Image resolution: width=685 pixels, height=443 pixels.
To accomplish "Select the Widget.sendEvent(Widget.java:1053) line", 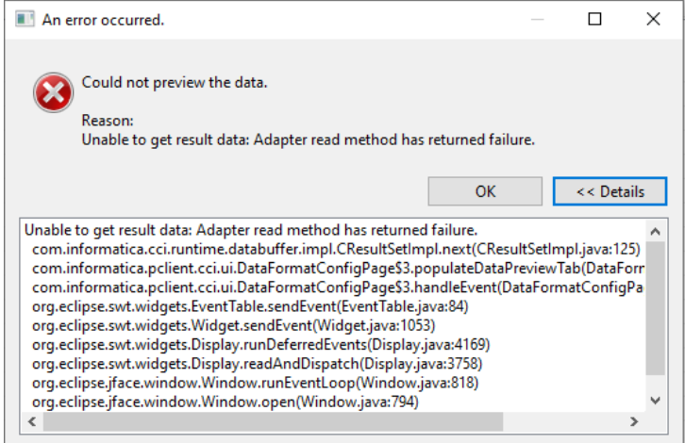I will click(234, 326).
